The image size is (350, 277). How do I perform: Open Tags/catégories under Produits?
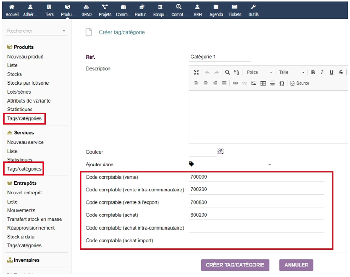coord(24,118)
